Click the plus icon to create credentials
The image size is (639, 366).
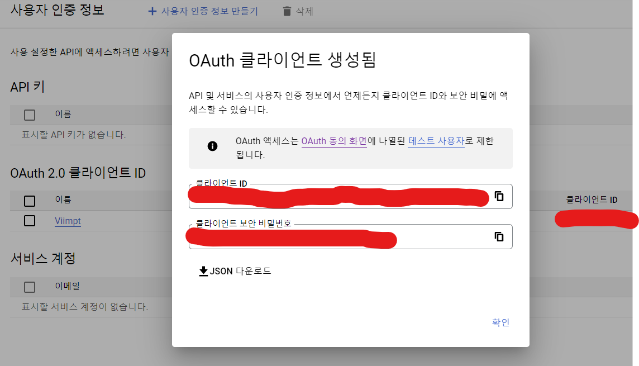152,11
